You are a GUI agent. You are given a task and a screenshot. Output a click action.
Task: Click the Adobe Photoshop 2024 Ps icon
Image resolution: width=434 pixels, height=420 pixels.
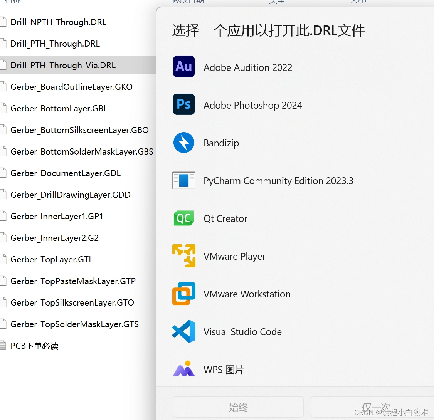184,104
